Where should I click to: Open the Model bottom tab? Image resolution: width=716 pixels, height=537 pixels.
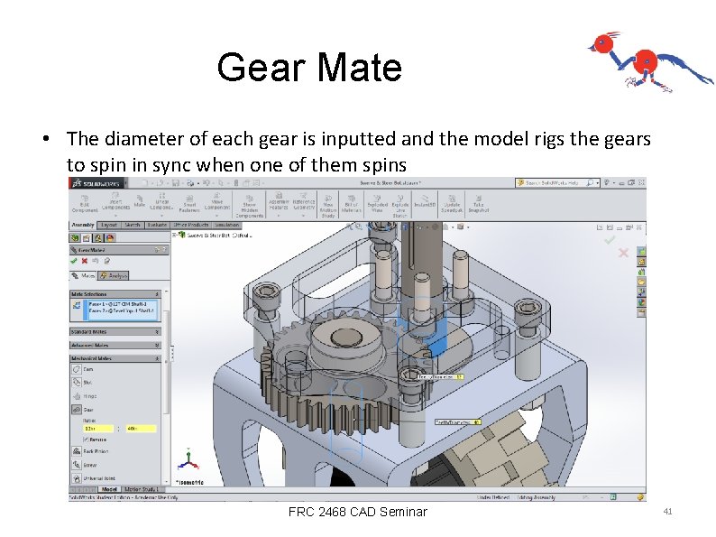(109, 489)
